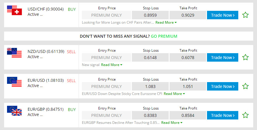The width and height of the screenshot is (257, 130).
Task: Click PREMIUM ONLY entry price for USD/CHF
Action: point(106,15)
